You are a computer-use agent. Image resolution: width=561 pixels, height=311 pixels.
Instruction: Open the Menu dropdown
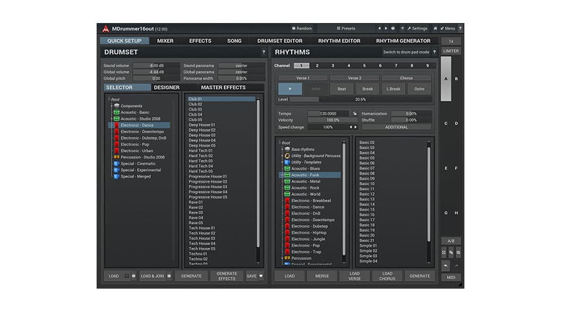pyautogui.click(x=448, y=28)
